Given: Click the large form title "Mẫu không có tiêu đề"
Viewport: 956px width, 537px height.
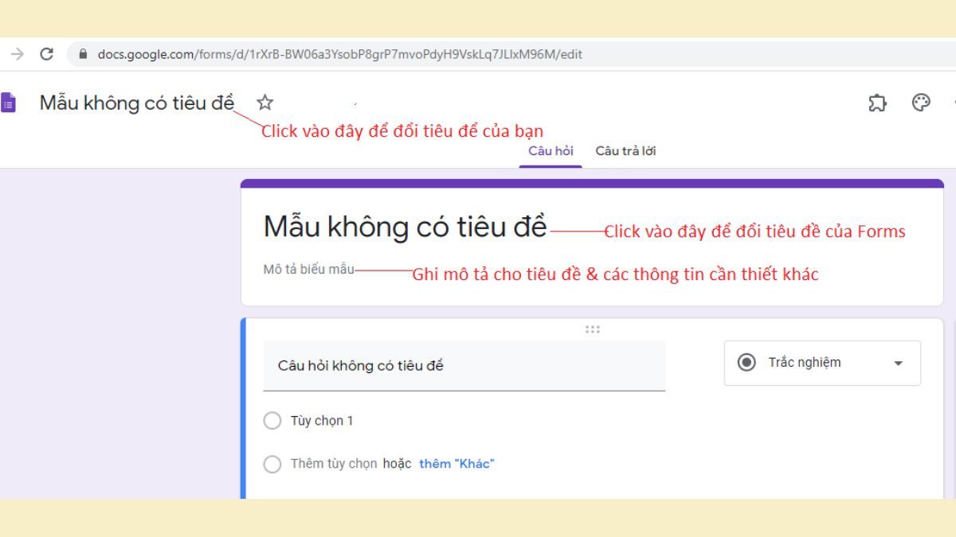Looking at the screenshot, I should click(406, 227).
